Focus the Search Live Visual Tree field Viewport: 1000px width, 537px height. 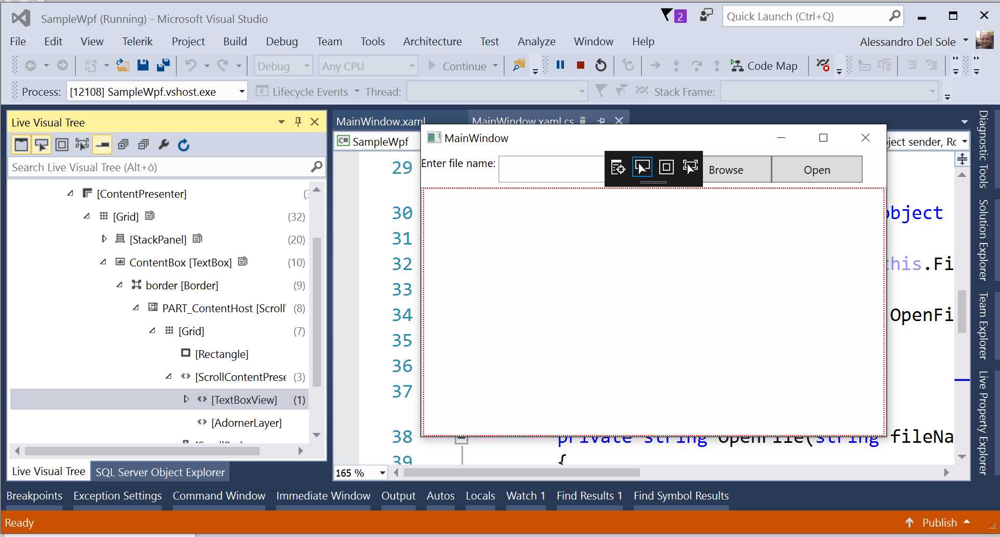(x=159, y=167)
